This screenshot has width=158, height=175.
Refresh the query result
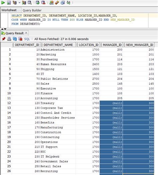click(x=15, y=39)
